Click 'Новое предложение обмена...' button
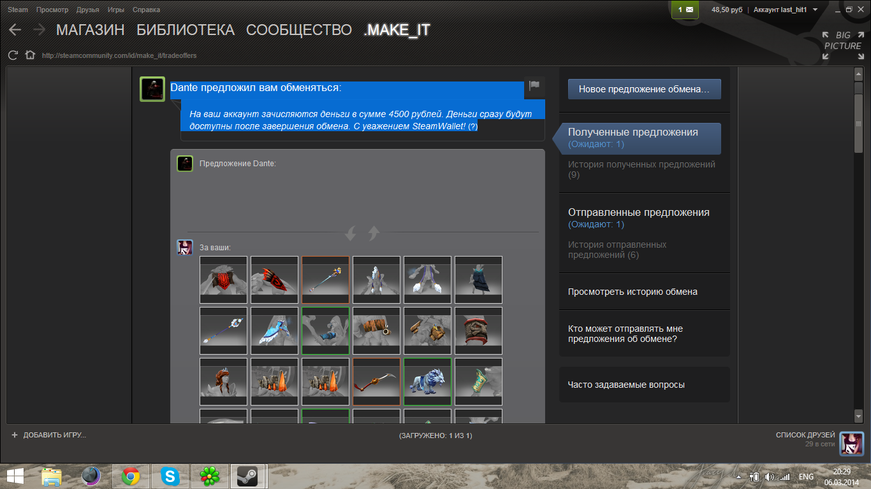 tap(644, 89)
